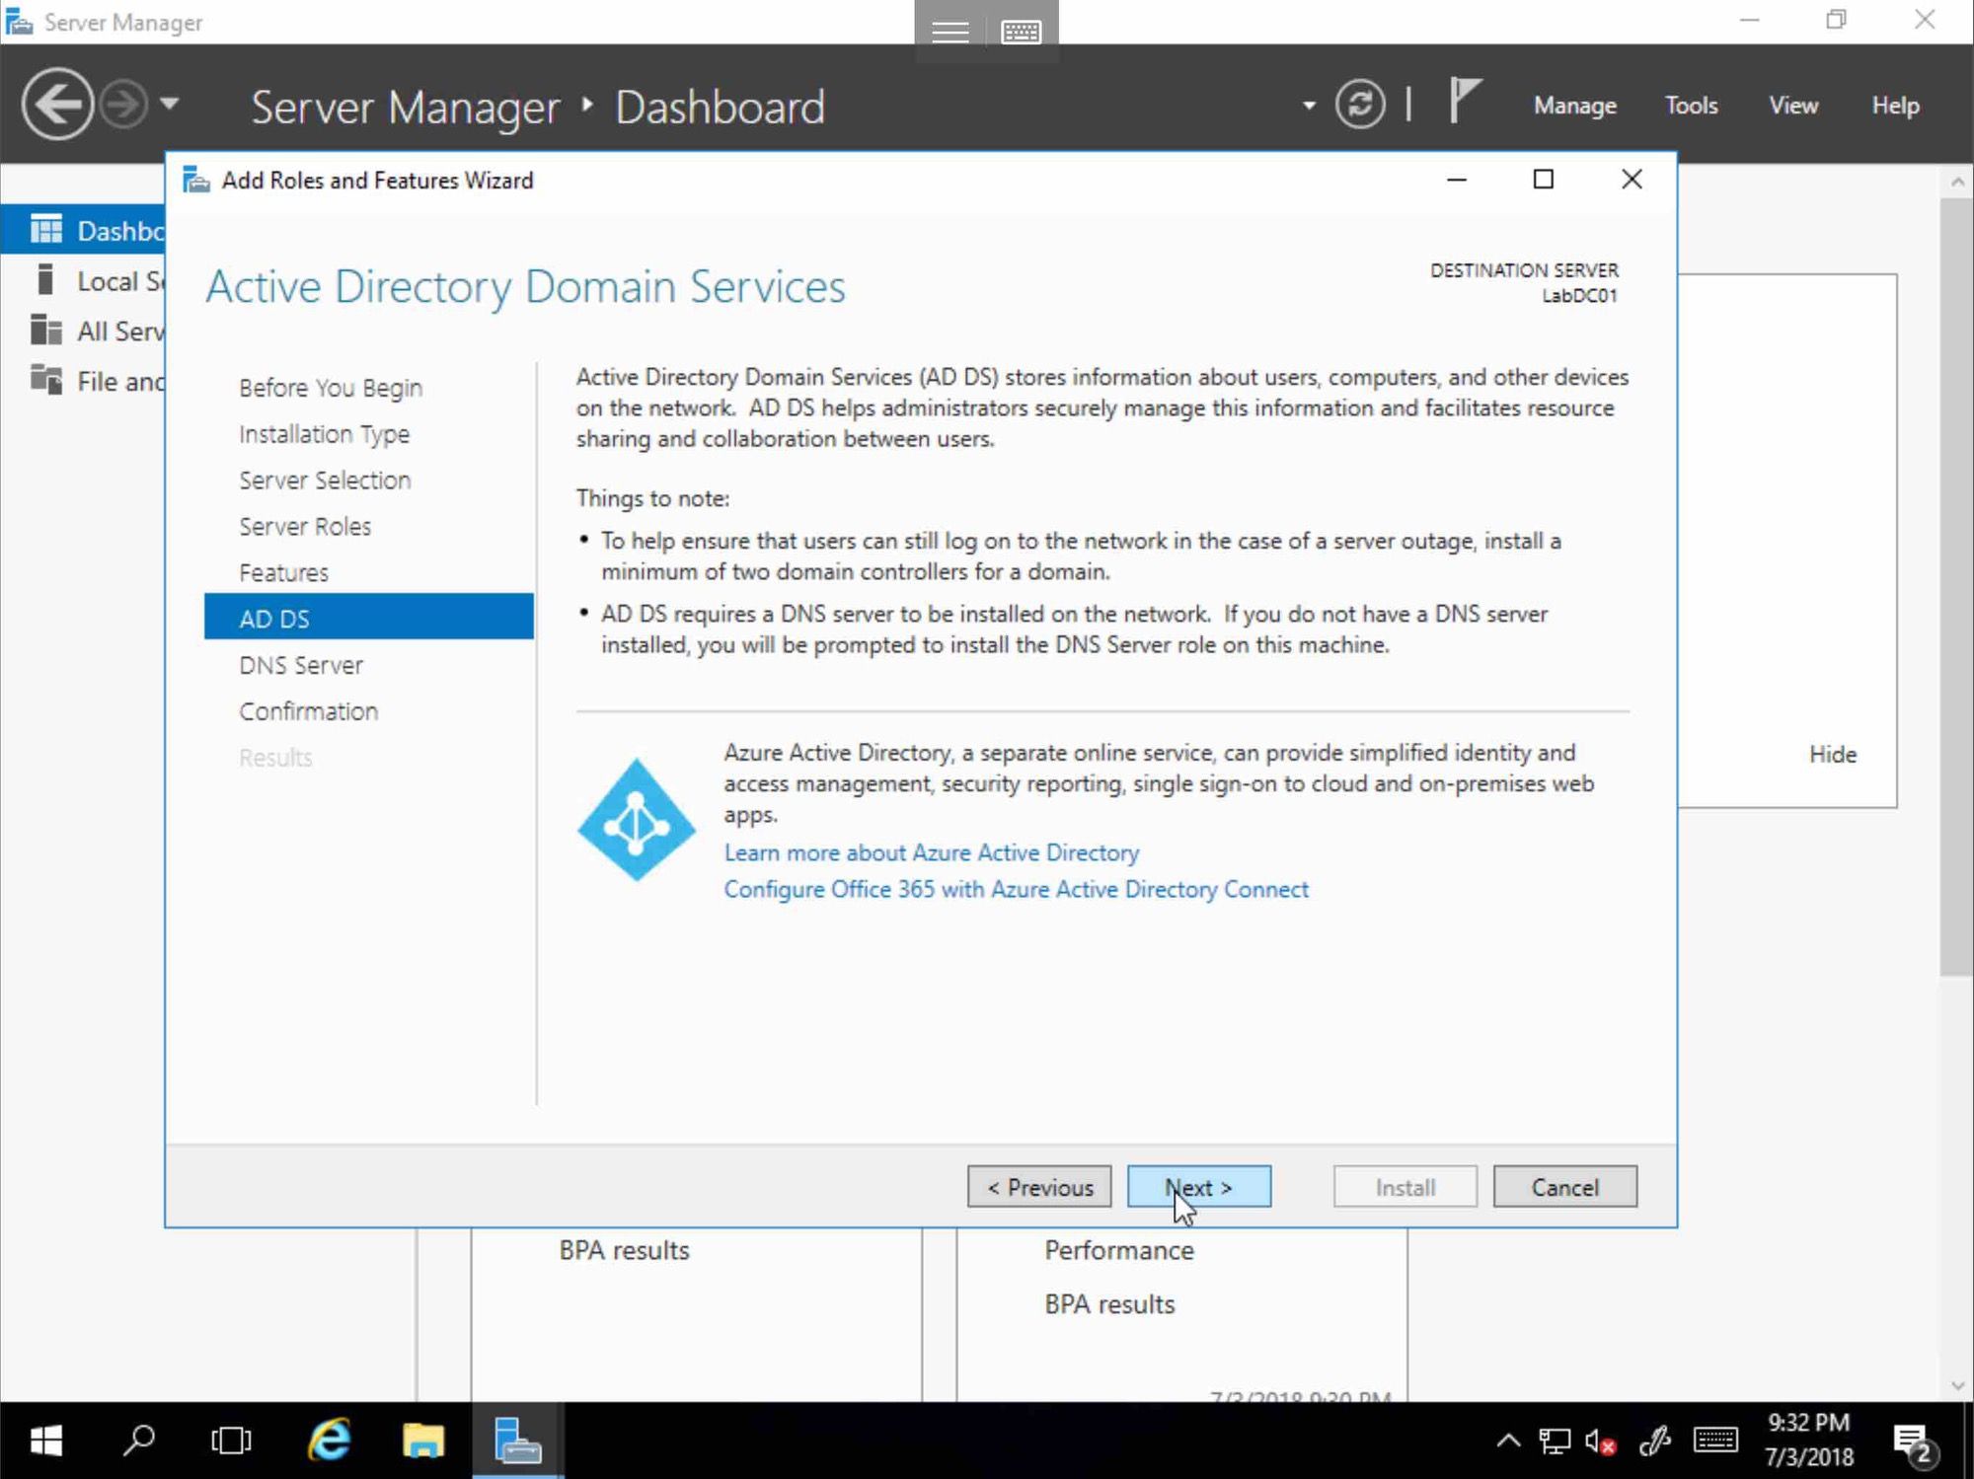Select Local Server in the sidebar
The height and width of the screenshot is (1479, 1974).
point(84,280)
